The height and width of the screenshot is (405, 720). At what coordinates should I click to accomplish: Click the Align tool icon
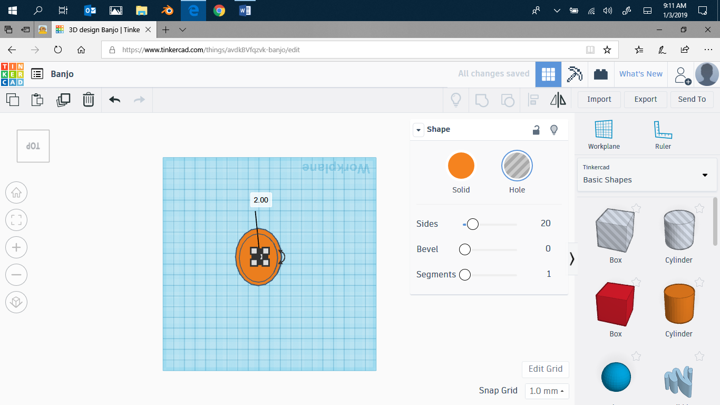(533, 100)
